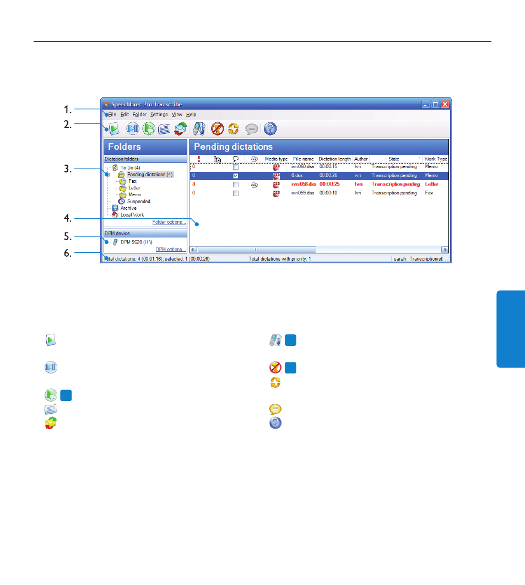The height and width of the screenshot is (585, 525).
Task: Open the Help menu
Action: 191,115
